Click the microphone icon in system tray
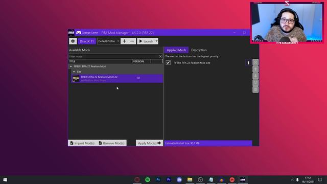 tap(297, 179)
